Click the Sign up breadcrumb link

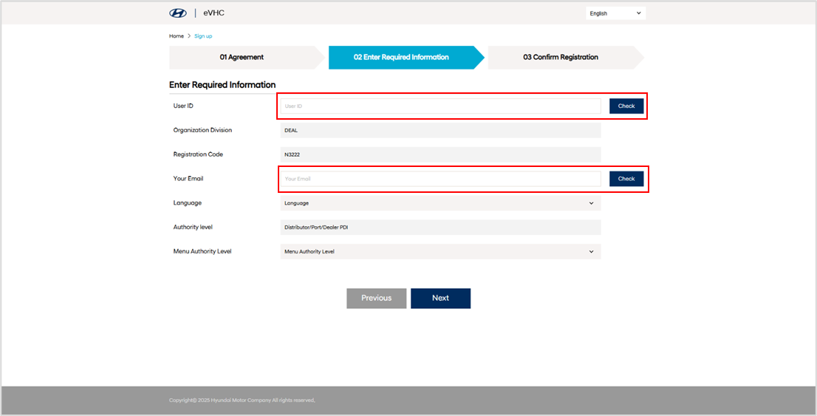coord(203,36)
